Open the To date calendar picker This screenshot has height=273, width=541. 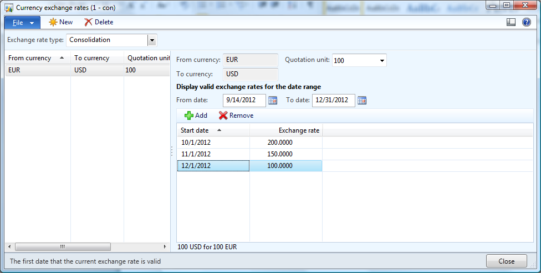tap(362, 101)
